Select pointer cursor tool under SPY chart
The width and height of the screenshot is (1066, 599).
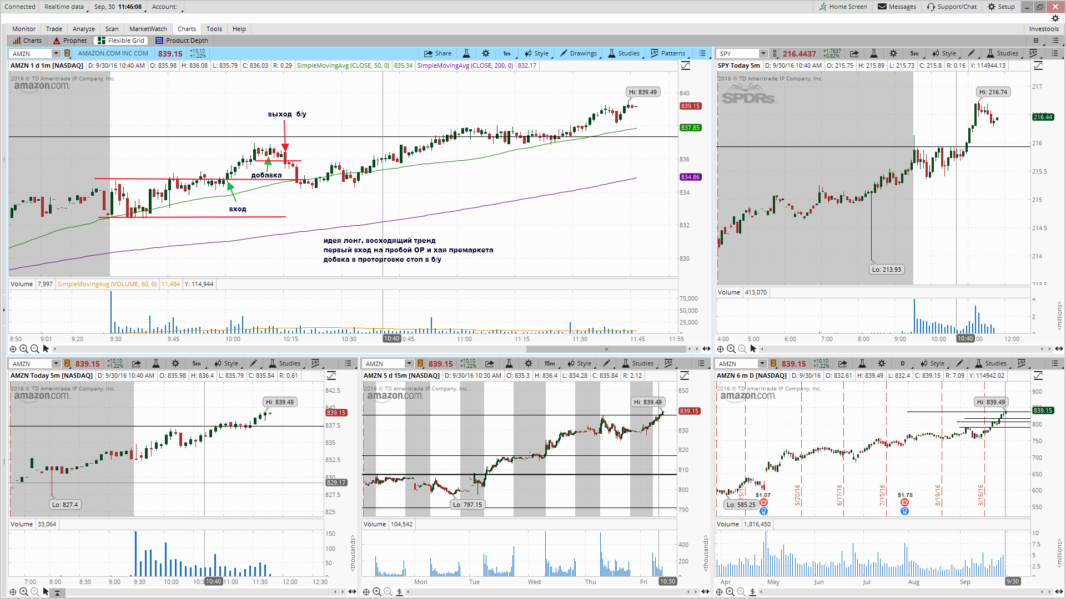click(x=753, y=349)
